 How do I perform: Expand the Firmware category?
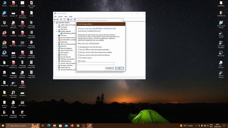pyautogui.click(x=57, y=36)
